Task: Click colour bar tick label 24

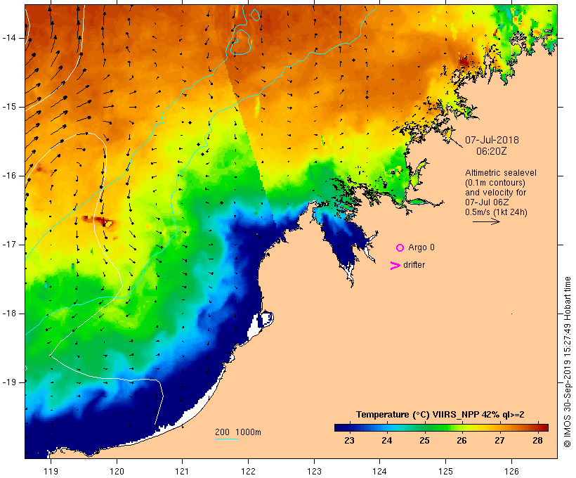Action: [387, 441]
